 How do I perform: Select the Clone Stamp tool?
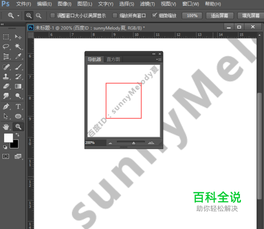6,76
